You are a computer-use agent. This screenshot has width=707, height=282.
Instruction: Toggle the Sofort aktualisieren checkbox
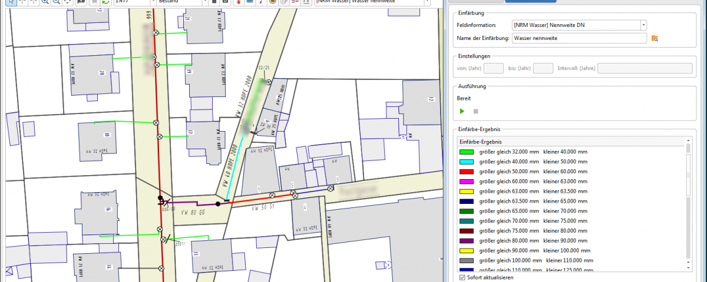[461, 277]
